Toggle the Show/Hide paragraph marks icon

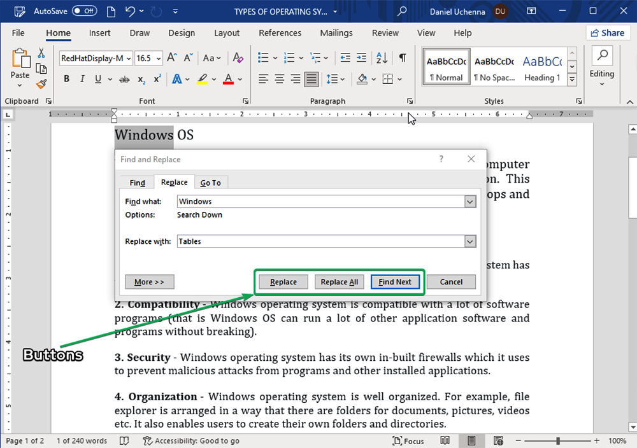(403, 58)
